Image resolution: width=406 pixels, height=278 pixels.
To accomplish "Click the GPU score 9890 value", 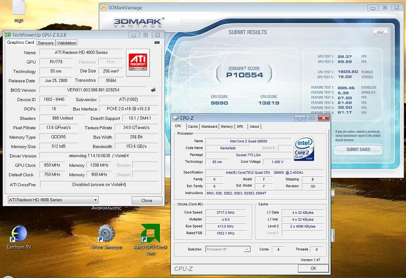I will 219,103.
